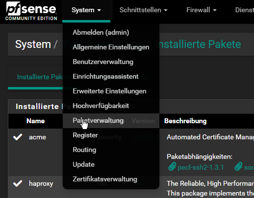Open the Routing menu entry
Viewport: 254px width, 198px height.
click(x=111, y=150)
